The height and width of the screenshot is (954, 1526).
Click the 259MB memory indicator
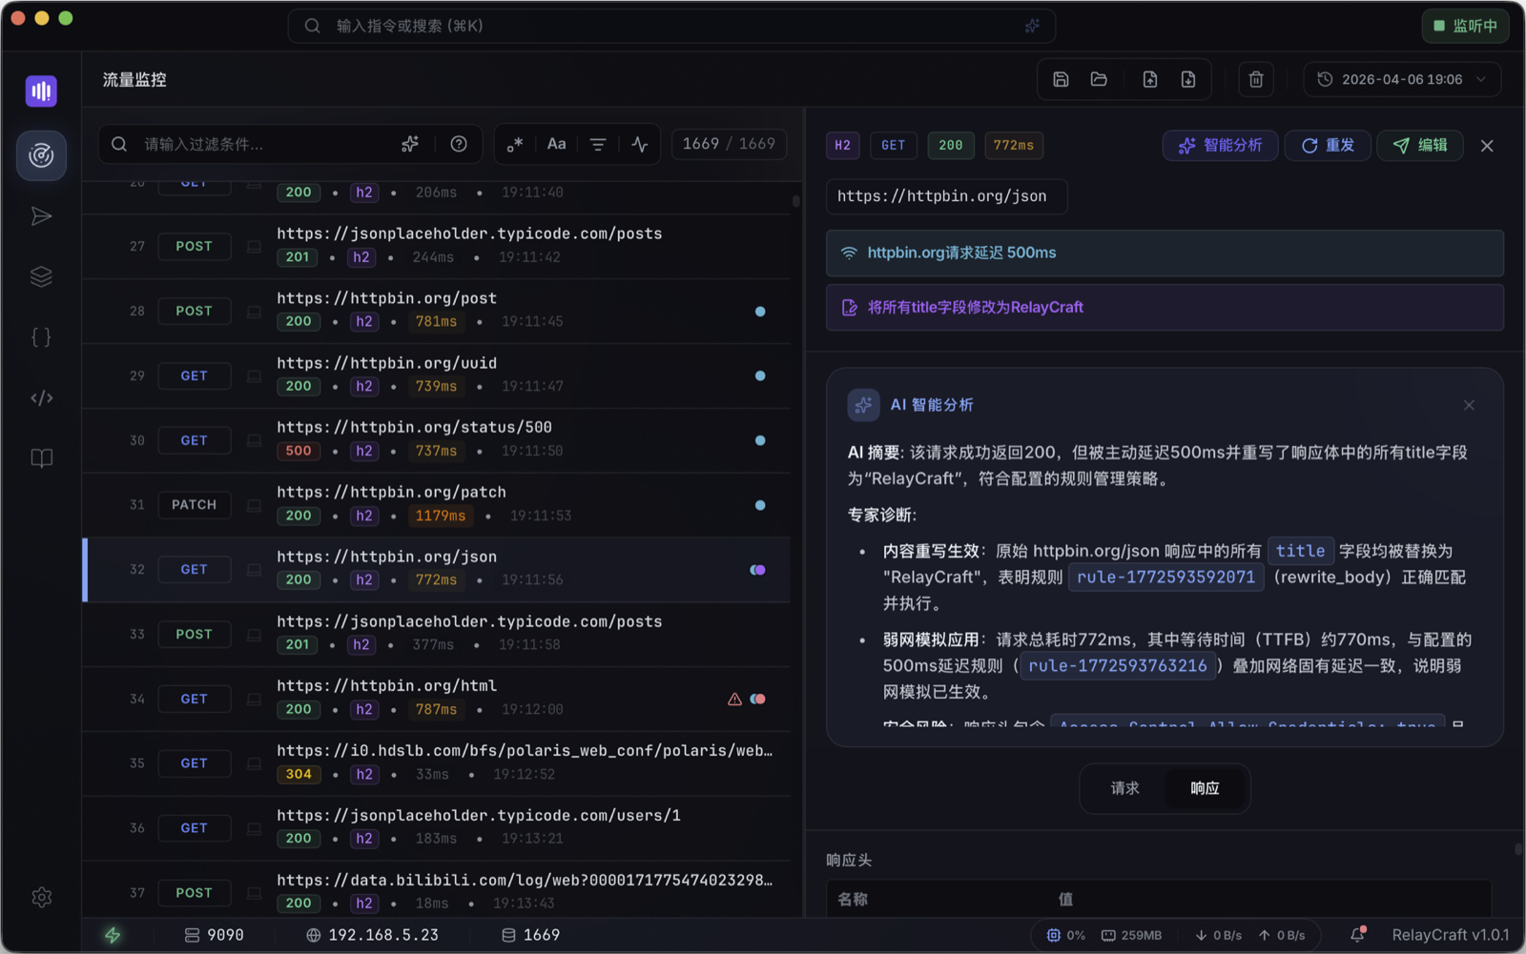click(x=1132, y=935)
